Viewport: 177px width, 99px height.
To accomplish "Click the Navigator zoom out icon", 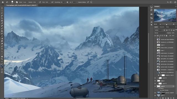I will (160, 24).
